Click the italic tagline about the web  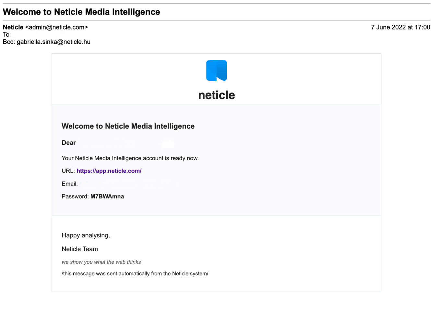[101, 262]
